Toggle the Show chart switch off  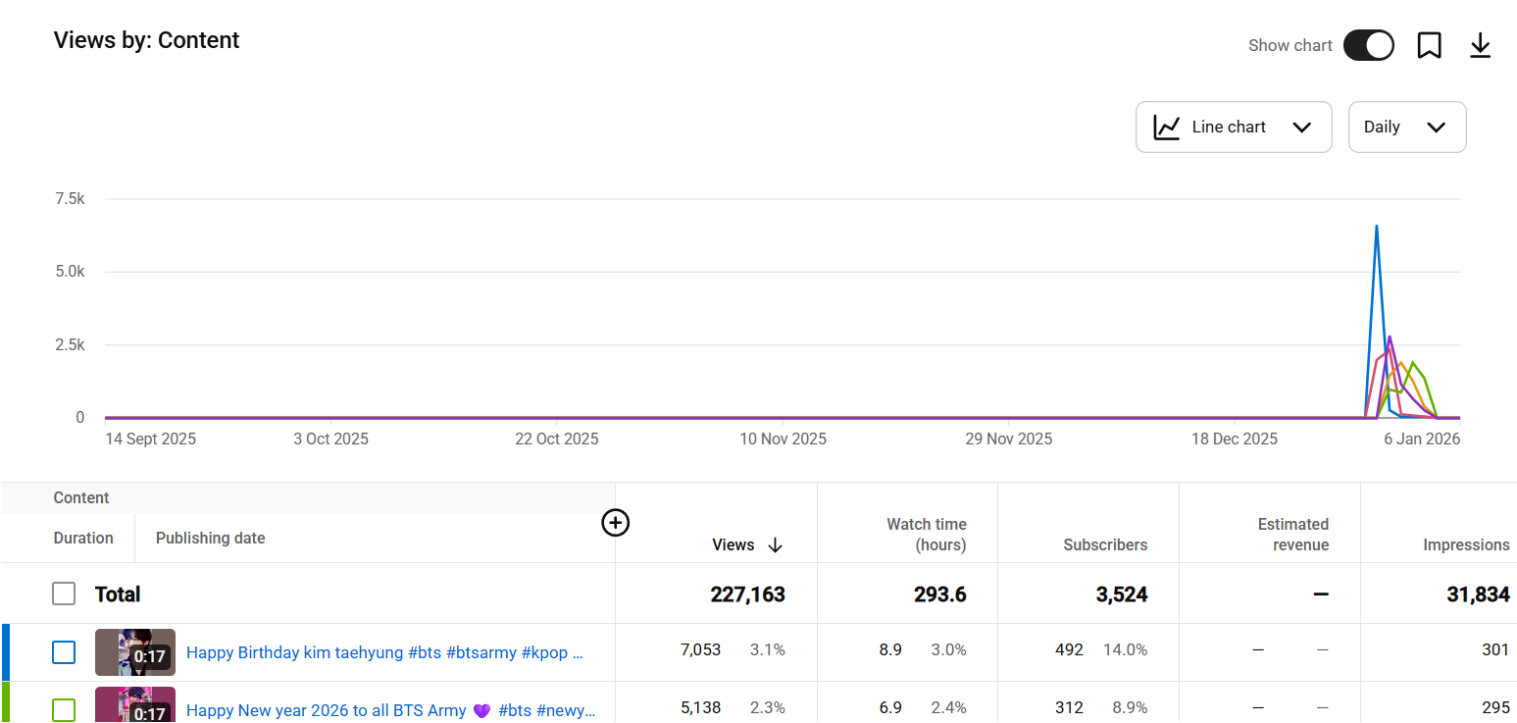[1368, 45]
